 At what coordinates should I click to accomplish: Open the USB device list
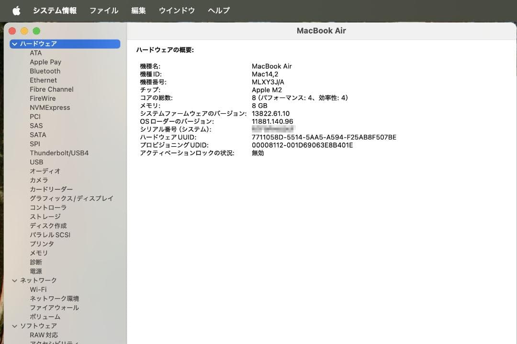coord(36,162)
